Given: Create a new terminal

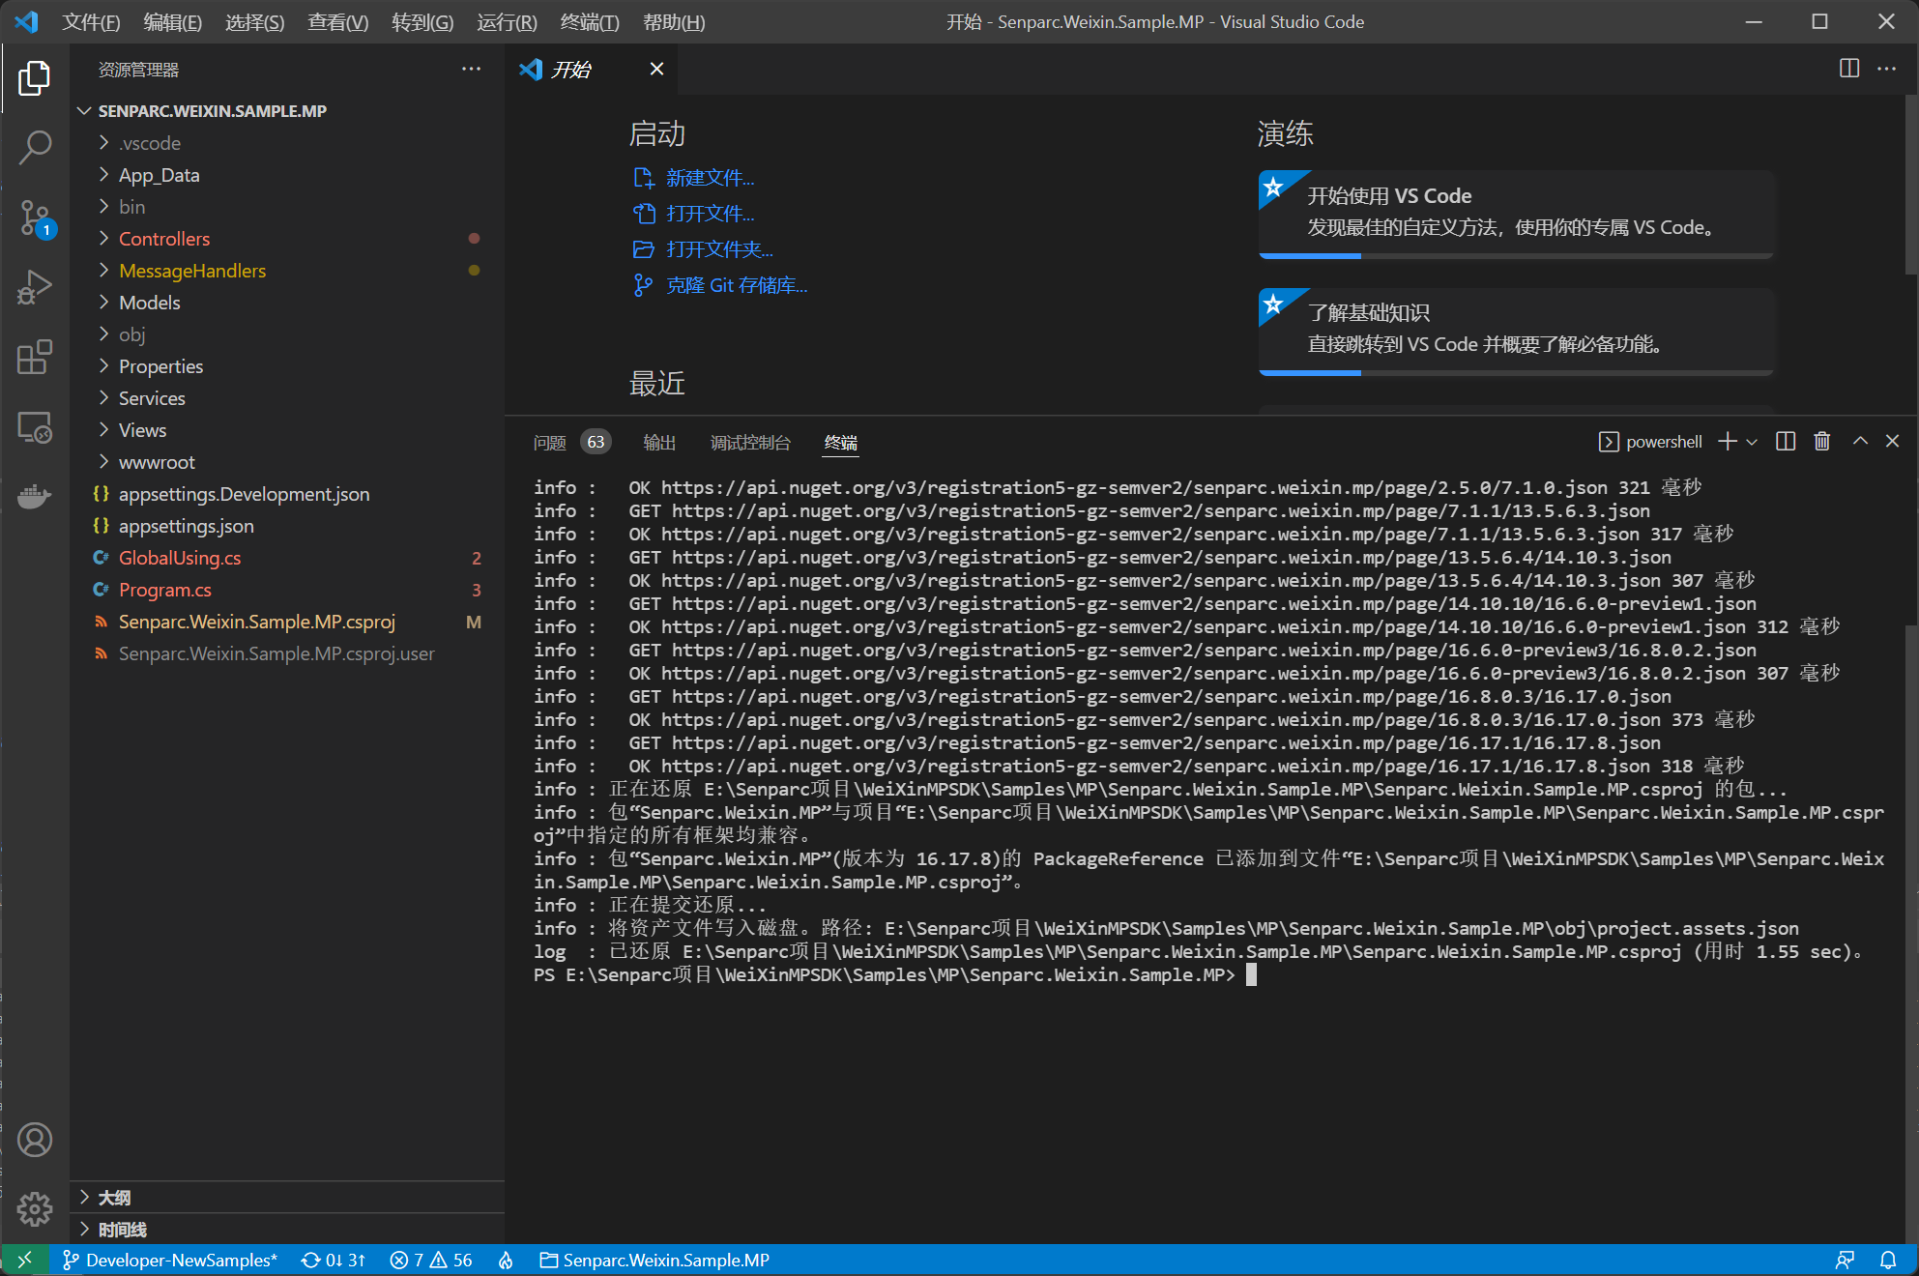Looking at the screenshot, I should click(1726, 441).
